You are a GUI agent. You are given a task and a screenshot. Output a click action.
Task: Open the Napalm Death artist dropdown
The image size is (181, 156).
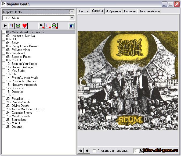tap(72, 12)
